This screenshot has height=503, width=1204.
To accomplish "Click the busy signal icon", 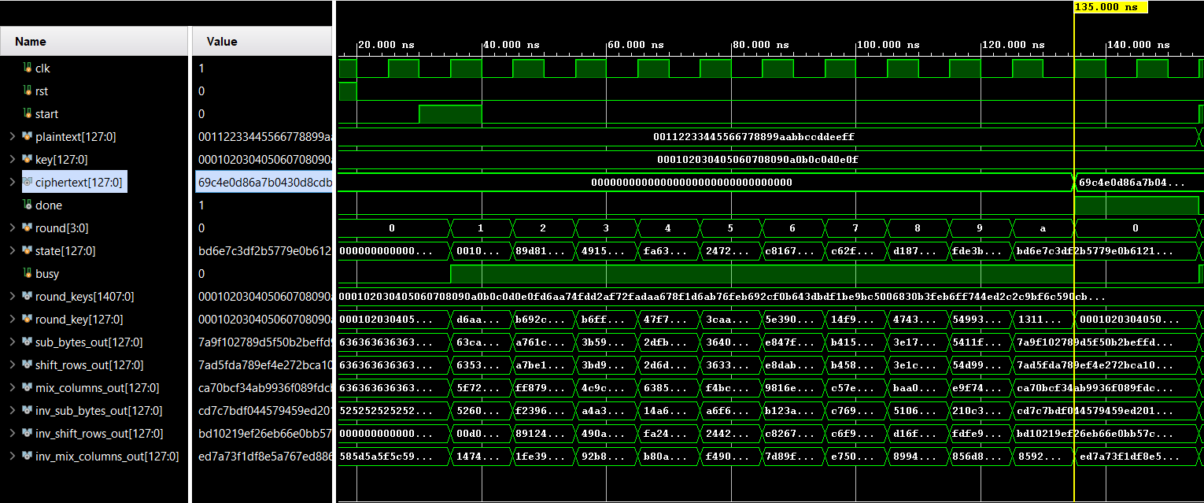I will 28,274.
